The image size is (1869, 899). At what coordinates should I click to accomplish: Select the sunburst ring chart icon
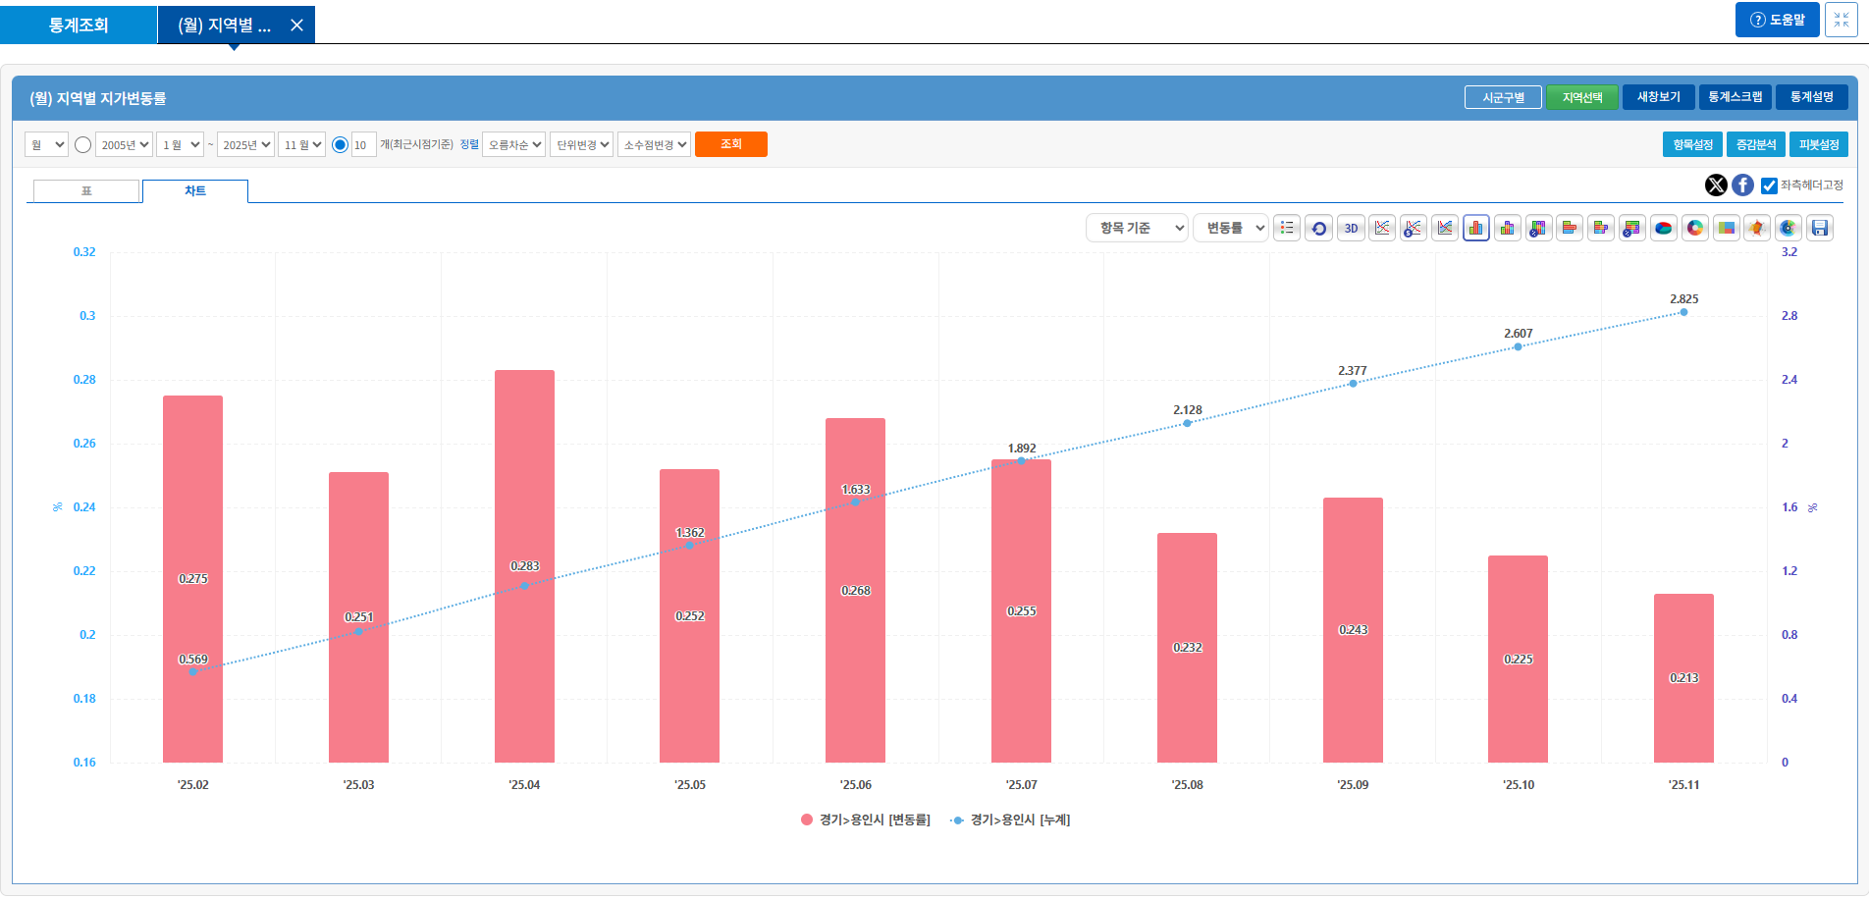pos(1789,228)
